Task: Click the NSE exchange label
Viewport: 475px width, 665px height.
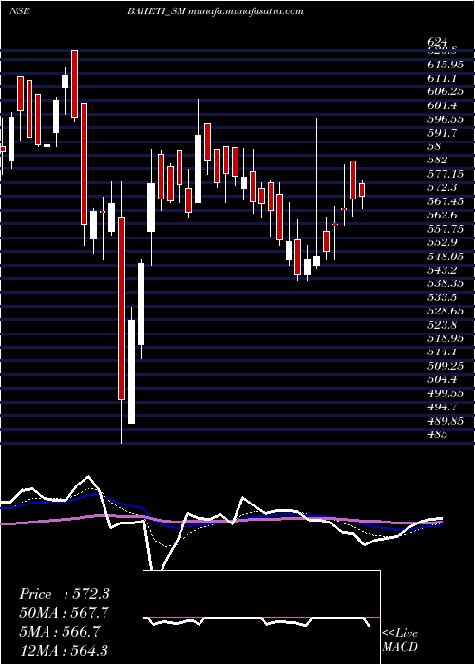Action: pos(19,11)
